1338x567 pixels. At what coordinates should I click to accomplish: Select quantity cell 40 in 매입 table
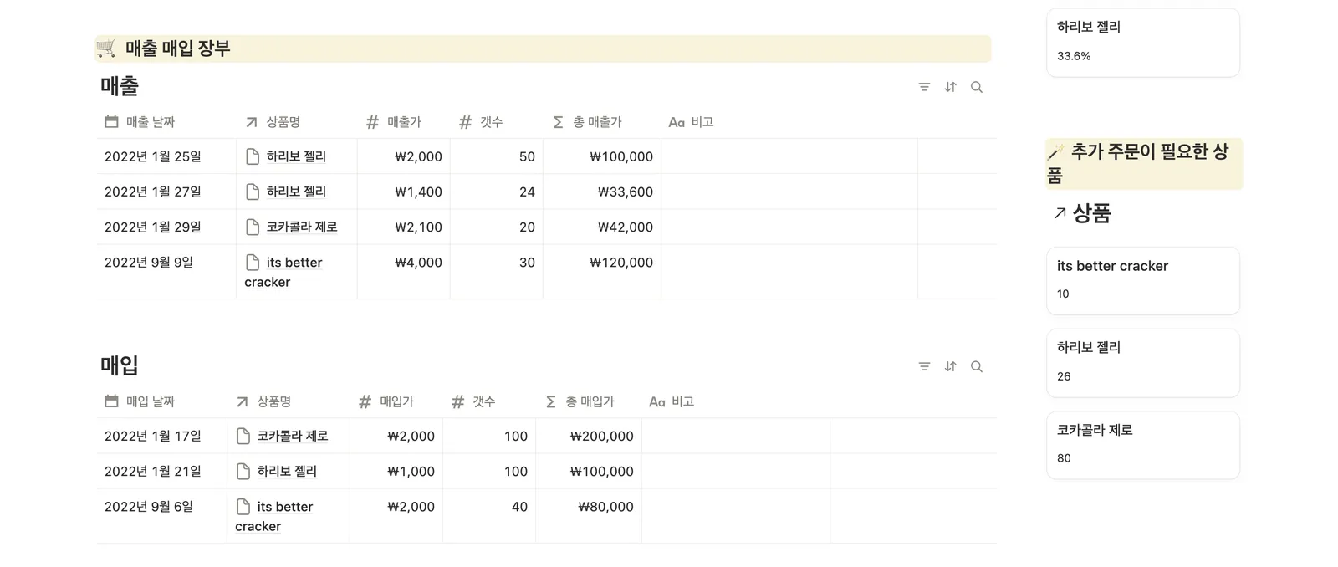click(489, 516)
